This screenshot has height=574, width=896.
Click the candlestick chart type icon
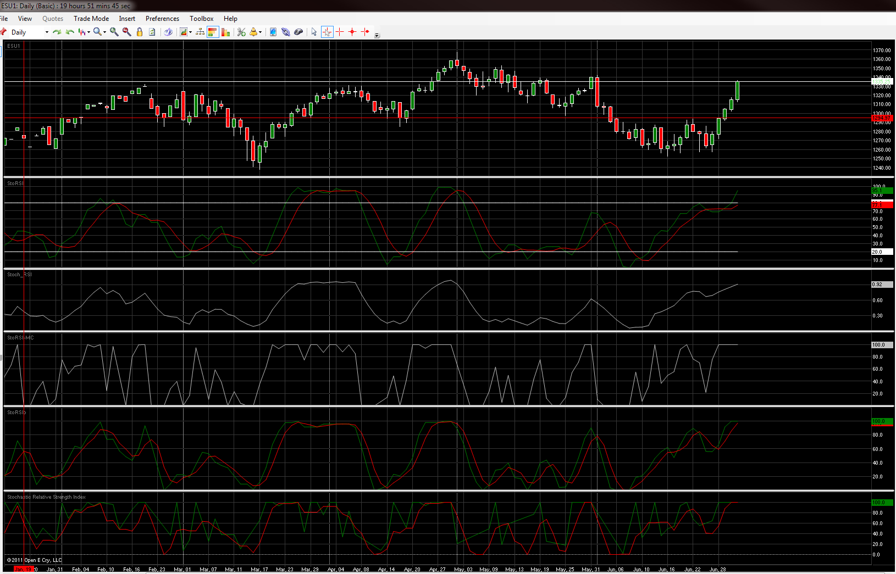click(x=82, y=32)
